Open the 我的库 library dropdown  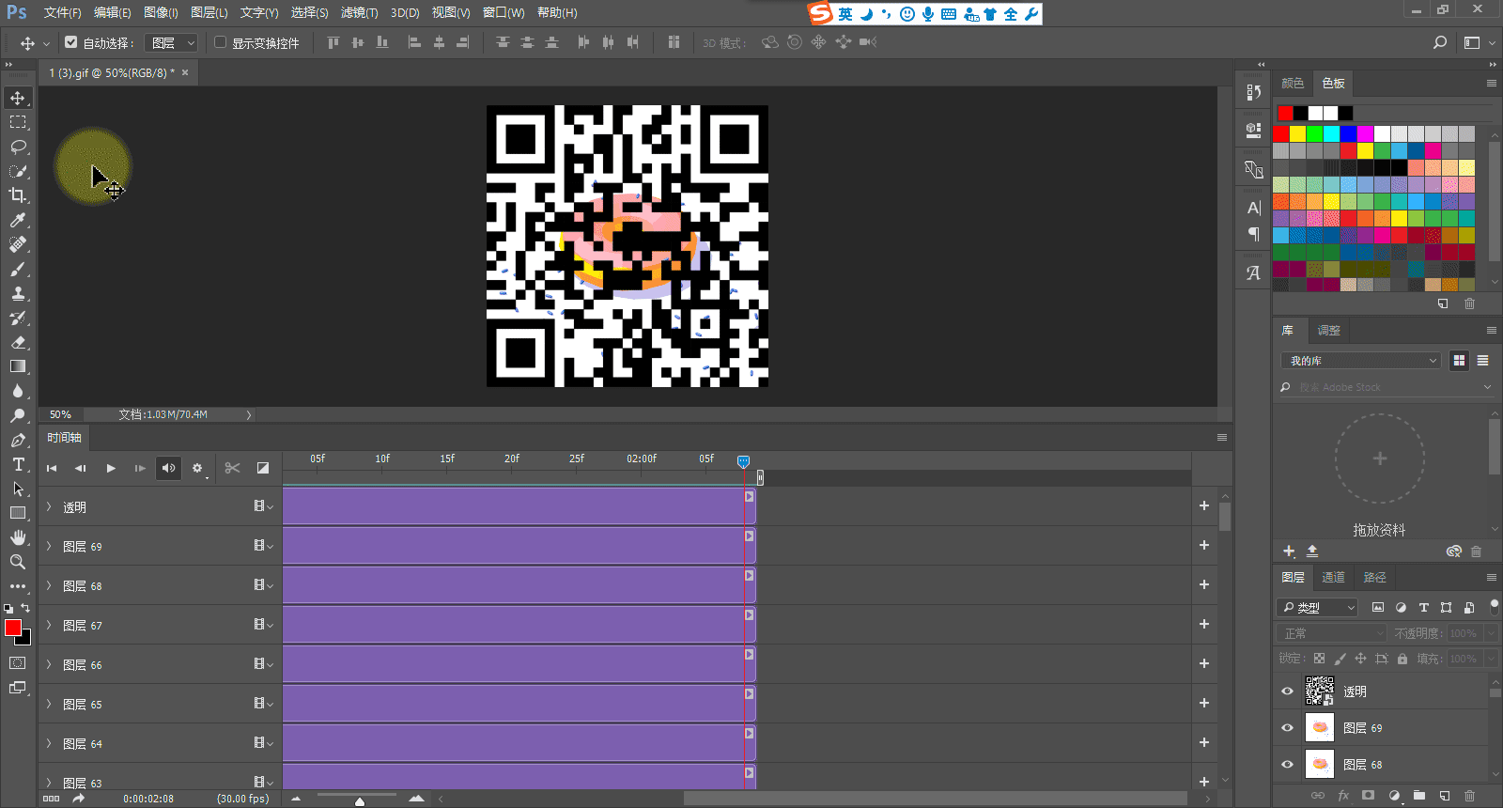[x=1360, y=361]
